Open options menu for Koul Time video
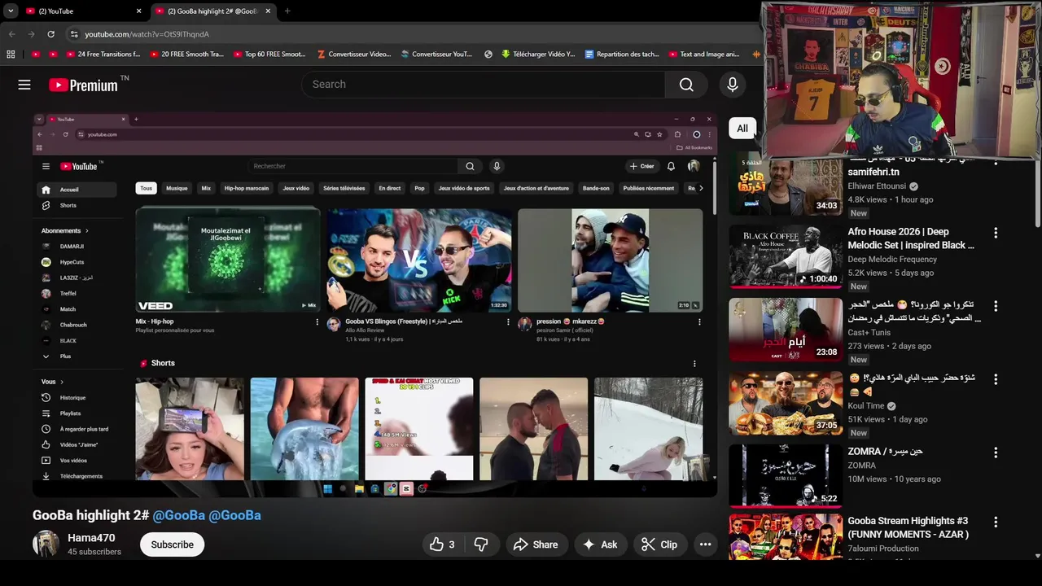Screen dimensions: 1042x586 click(995, 379)
